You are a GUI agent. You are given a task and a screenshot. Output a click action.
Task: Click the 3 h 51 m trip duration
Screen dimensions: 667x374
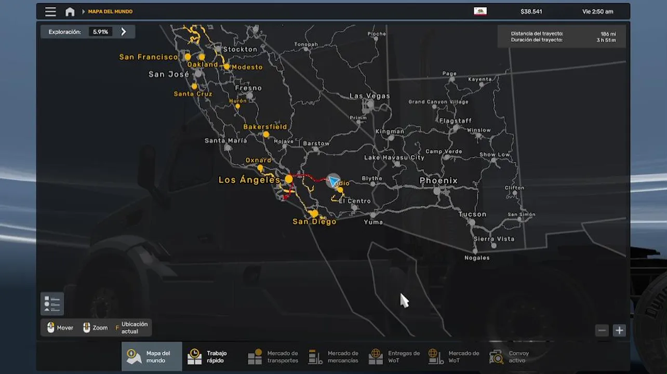[606, 40]
